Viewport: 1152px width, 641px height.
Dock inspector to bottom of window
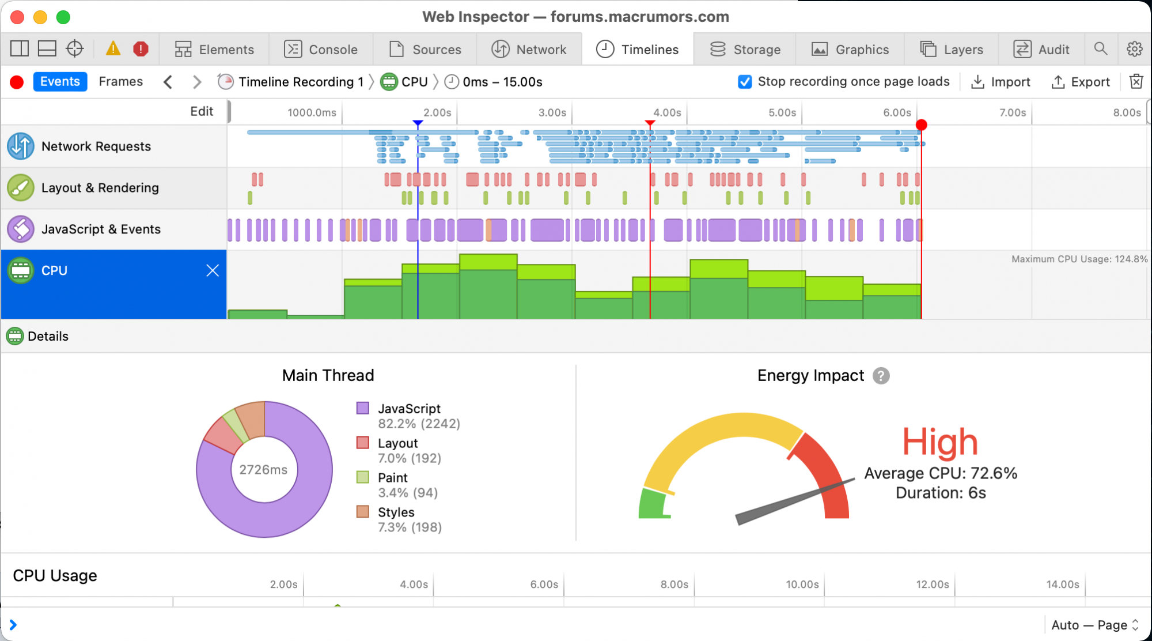(x=47, y=49)
